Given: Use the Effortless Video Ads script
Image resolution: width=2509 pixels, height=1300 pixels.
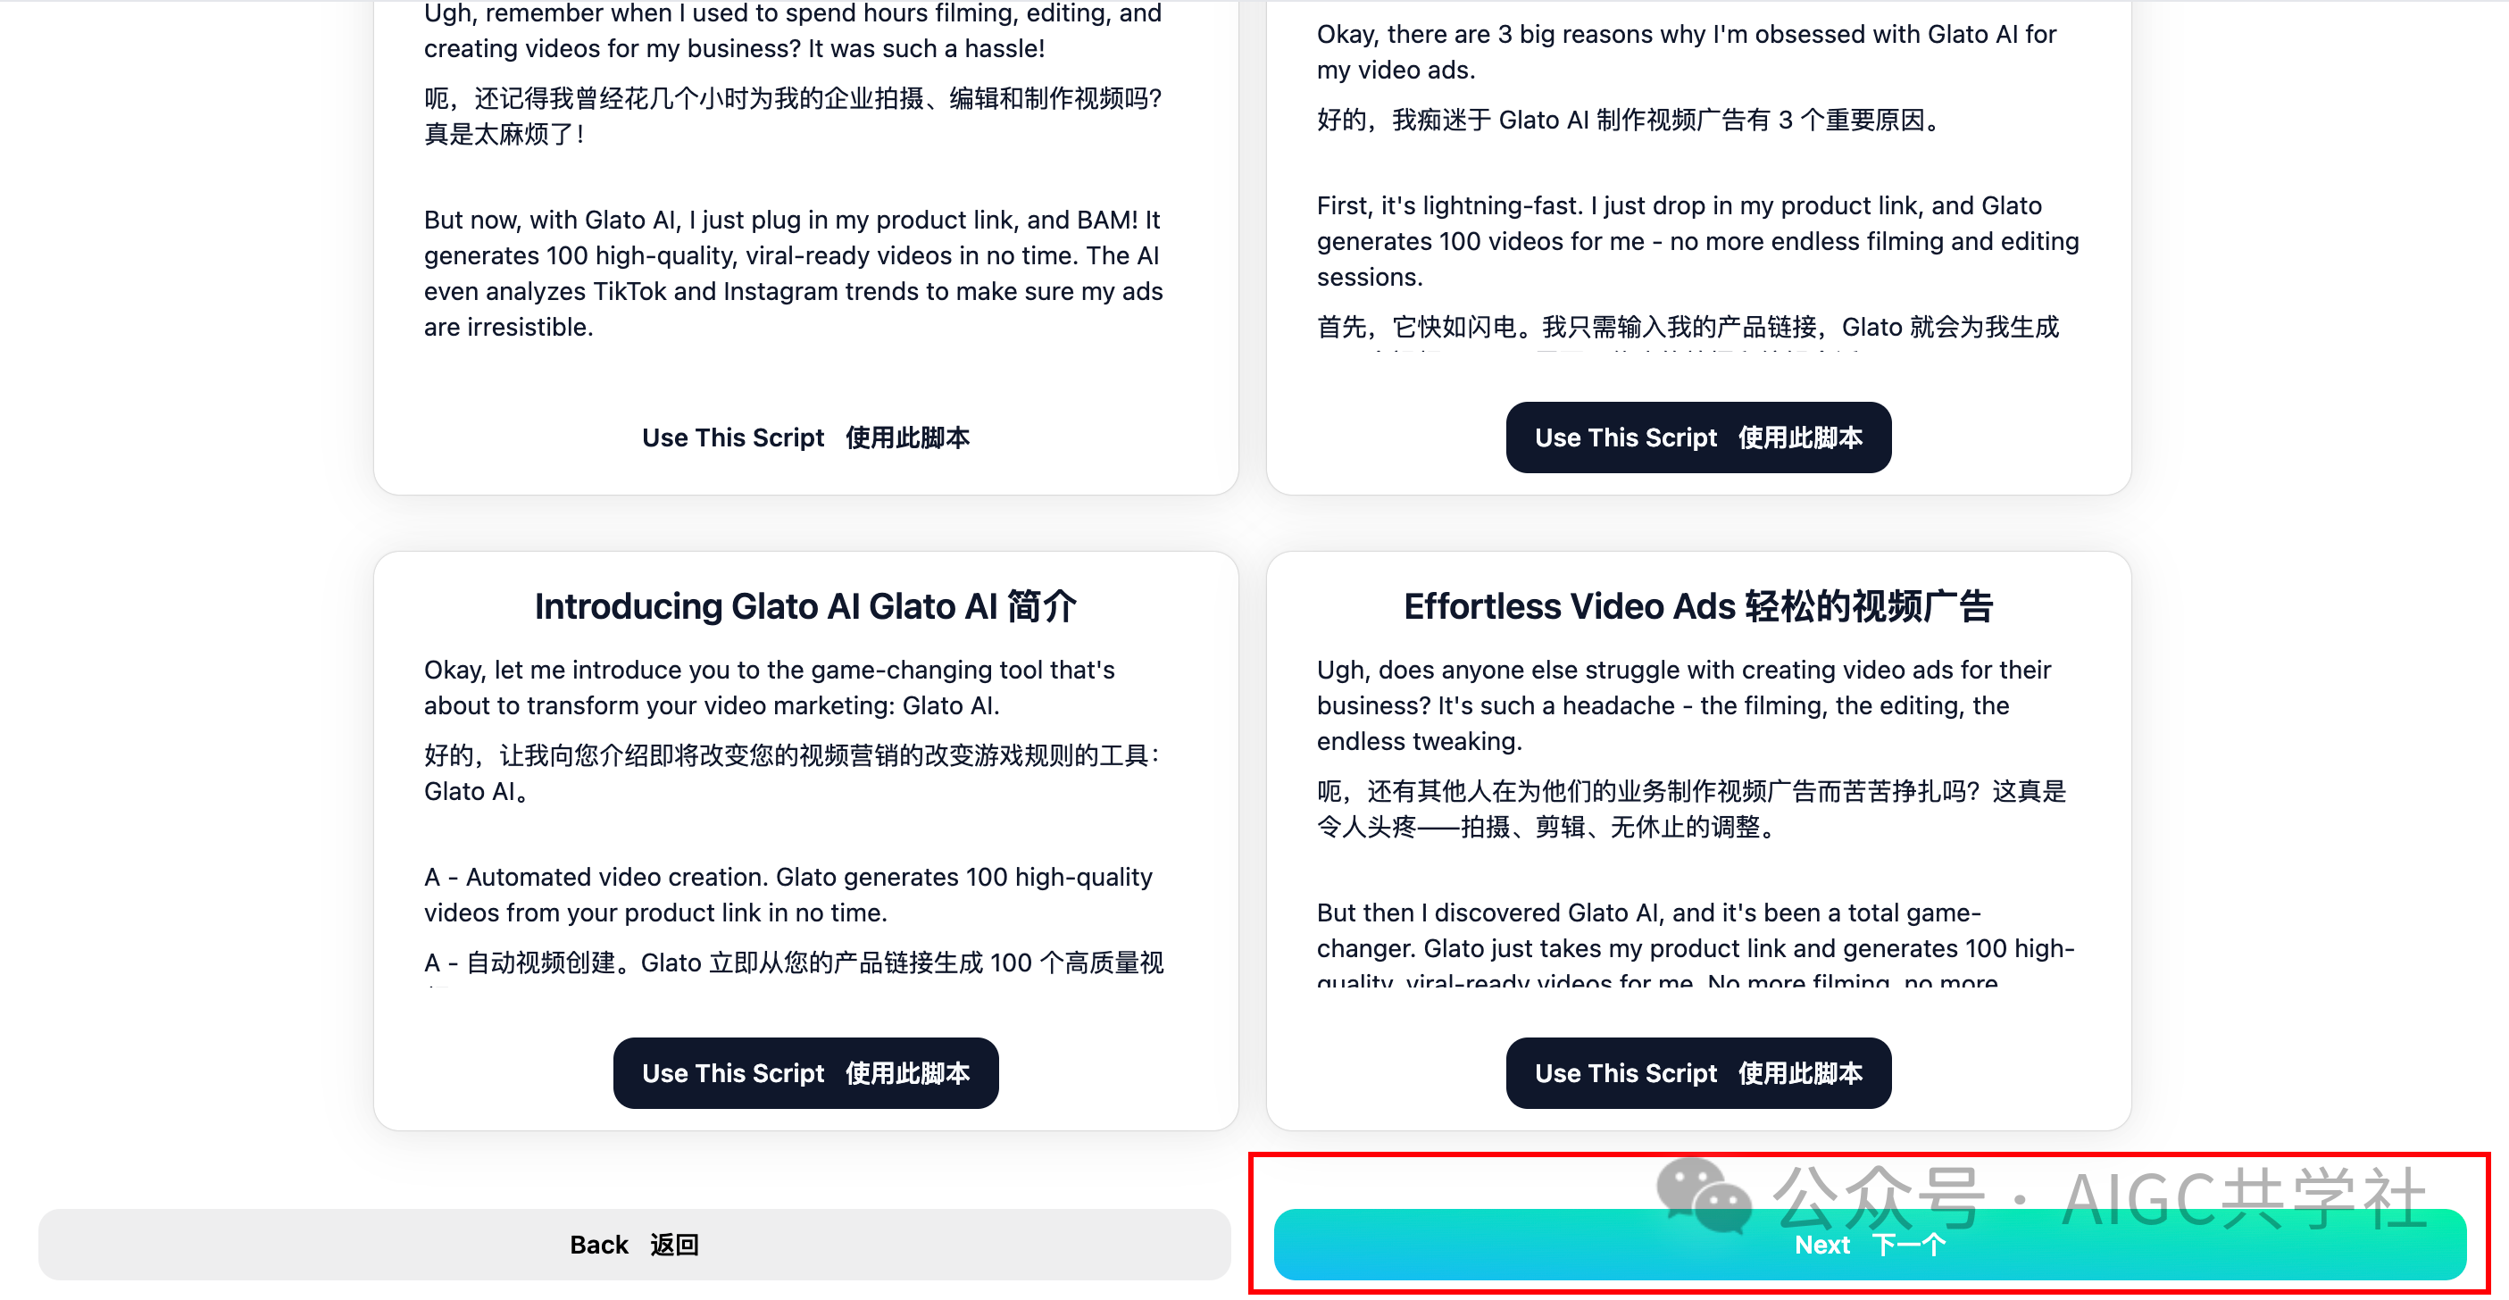Looking at the screenshot, I should [x=1697, y=1073].
